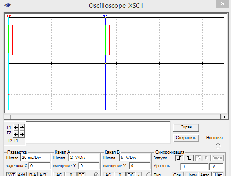Select rising edge trigger icon
This screenshot has width=231, height=176.
coord(179,158)
